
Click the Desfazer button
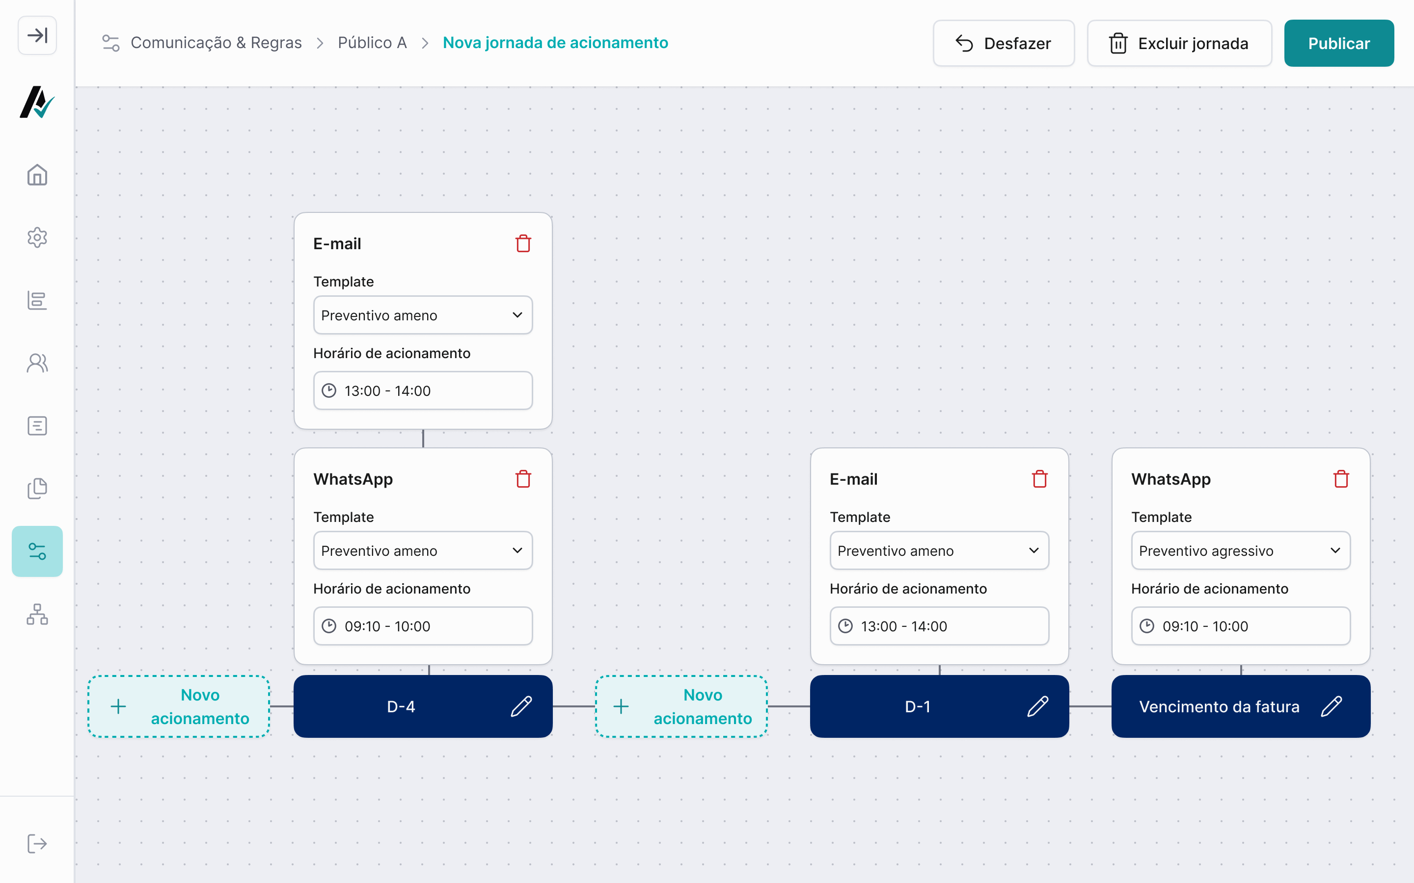coord(1004,43)
